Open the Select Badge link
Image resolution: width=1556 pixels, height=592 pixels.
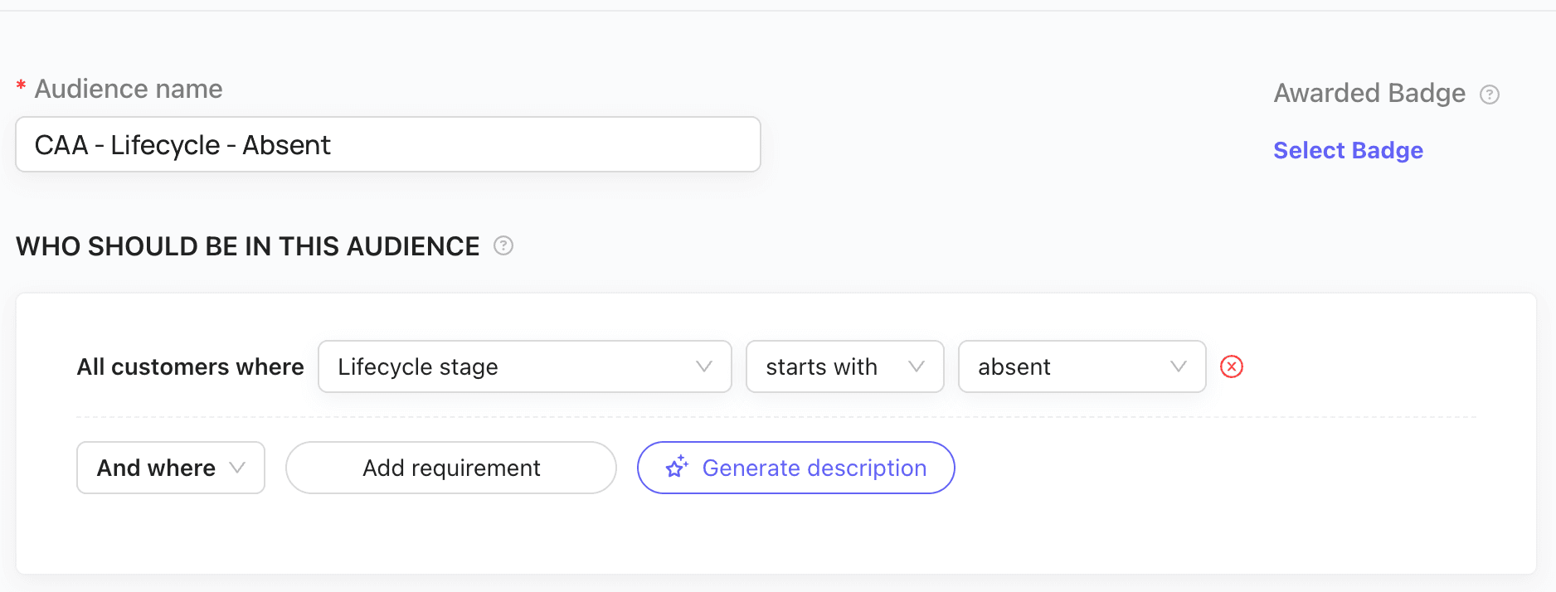(1348, 150)
